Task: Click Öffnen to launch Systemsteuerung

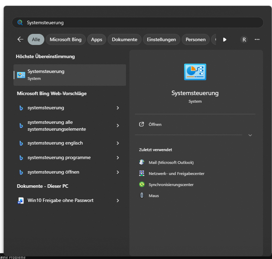Action: pos(155,124)
